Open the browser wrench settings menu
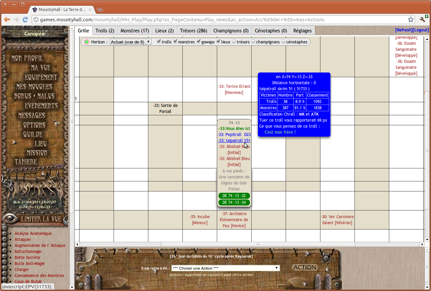Image resolution: width=431 pixels, height=291 pixels. pos(422,20)
